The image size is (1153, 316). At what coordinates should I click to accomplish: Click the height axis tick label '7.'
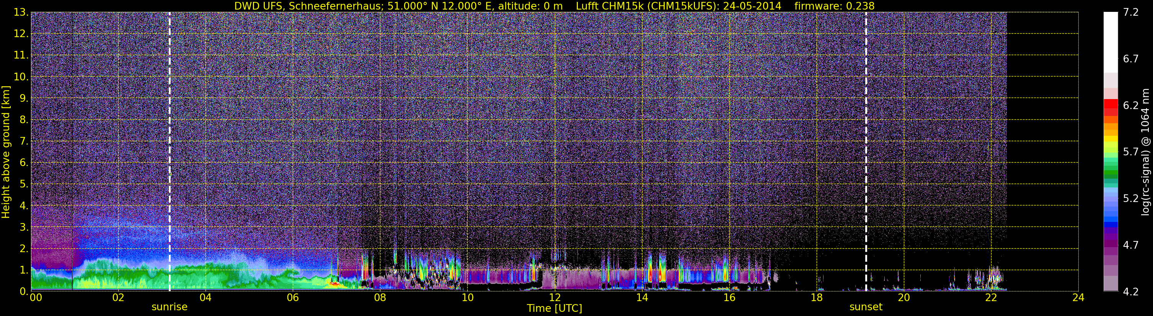24,142
